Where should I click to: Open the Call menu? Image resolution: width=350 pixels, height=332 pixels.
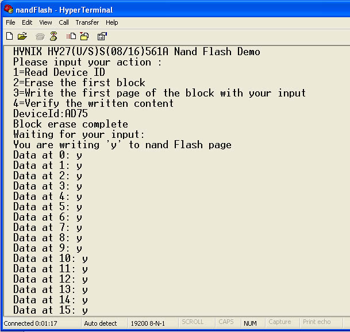click(x=64, y=22)
